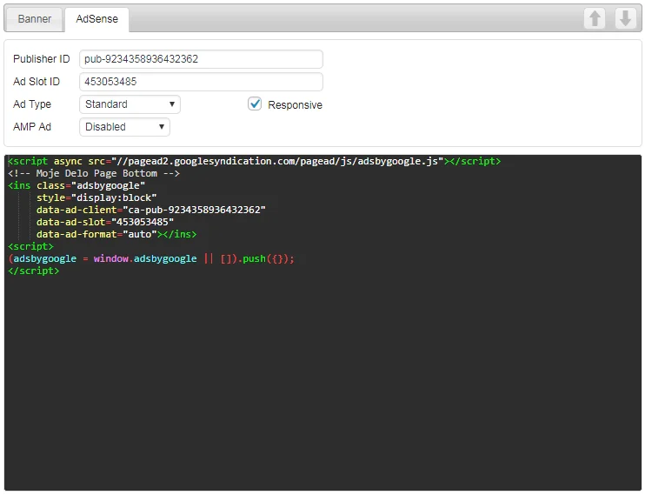Screen dimensions: 645x495
Task: Click the Moje Delo Page Bottom comment
Action: tap(93, 173)
